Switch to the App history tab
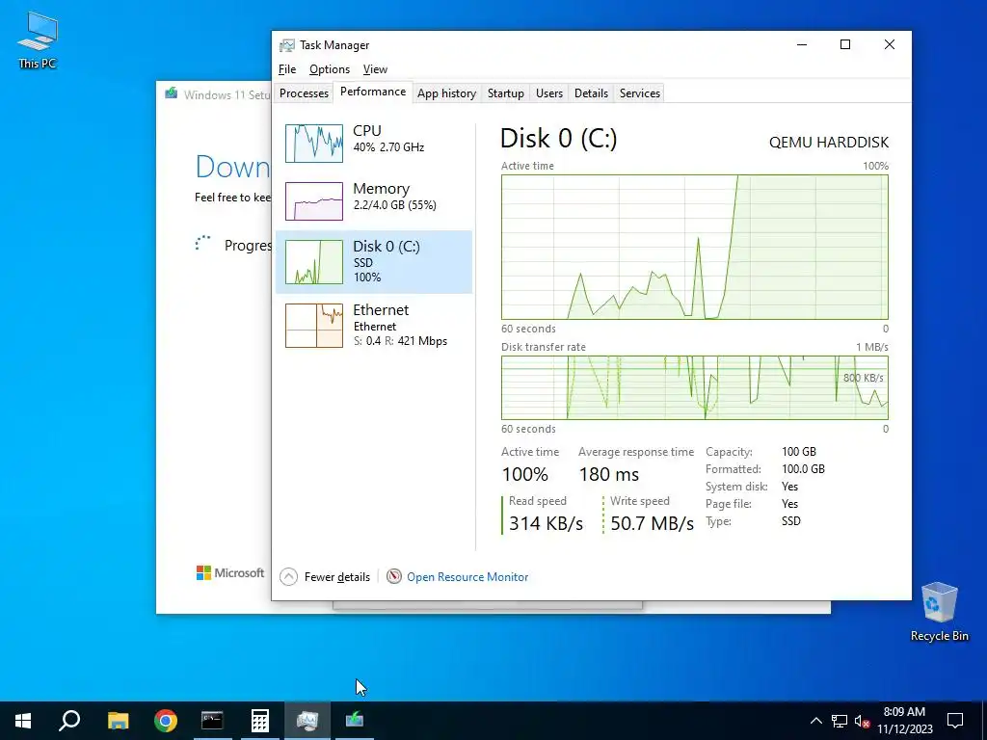 pos(446,93)
